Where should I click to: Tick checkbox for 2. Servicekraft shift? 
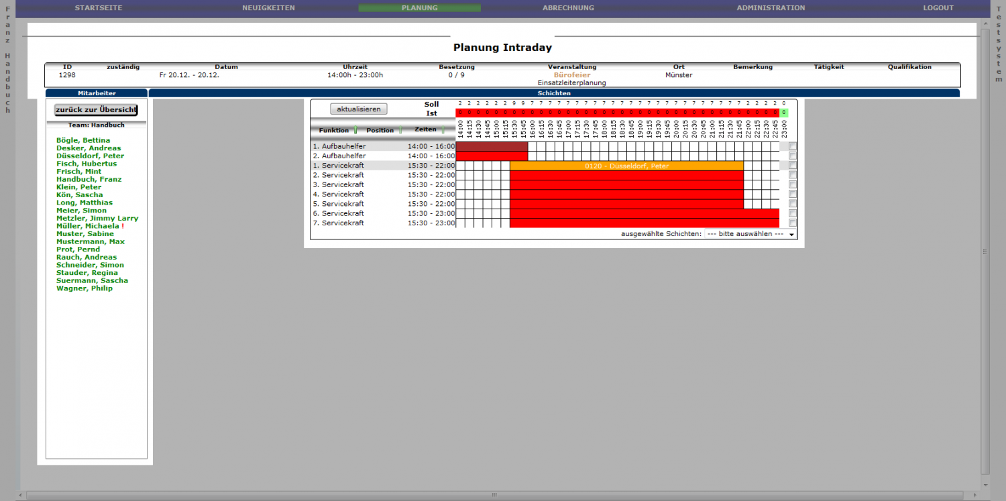793,175
